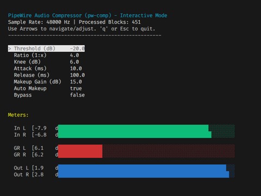Select the Bypass parameter label

pyautogui.click(x=23, y=95)
